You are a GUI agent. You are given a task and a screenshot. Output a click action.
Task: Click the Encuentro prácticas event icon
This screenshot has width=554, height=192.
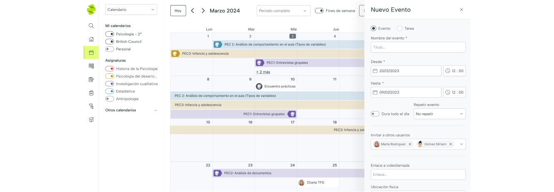[x=259, y=86]
